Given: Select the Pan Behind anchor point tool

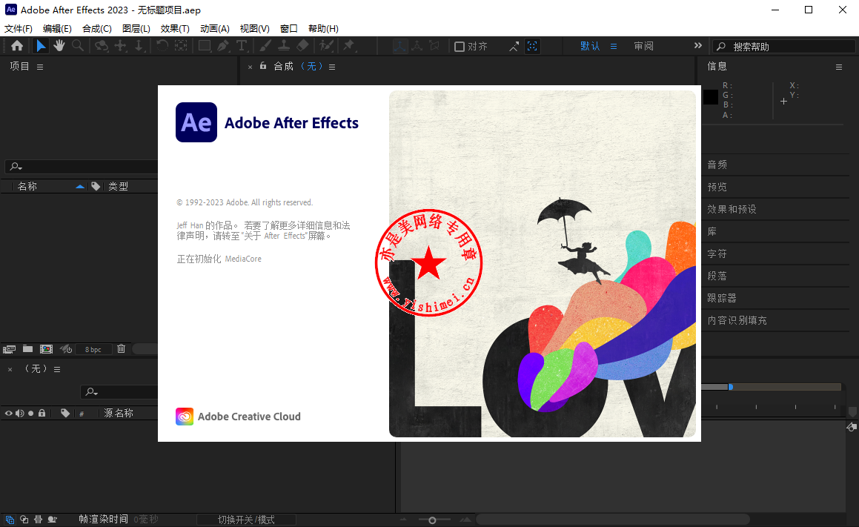Looking at the screenshot, I should coord(181,46).
